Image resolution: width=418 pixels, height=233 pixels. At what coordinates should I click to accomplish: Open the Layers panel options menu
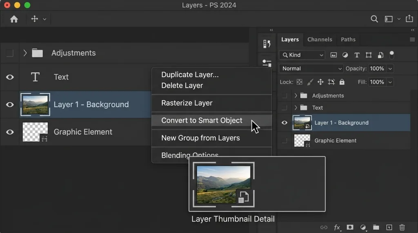[x=412, y=40]
